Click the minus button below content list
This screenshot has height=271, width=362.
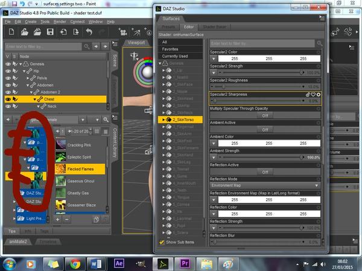pos(67,219)
